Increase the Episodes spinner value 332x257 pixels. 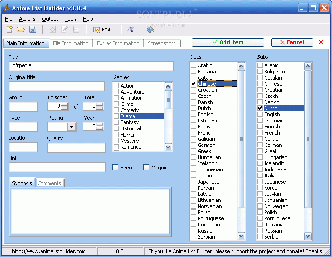64,104
